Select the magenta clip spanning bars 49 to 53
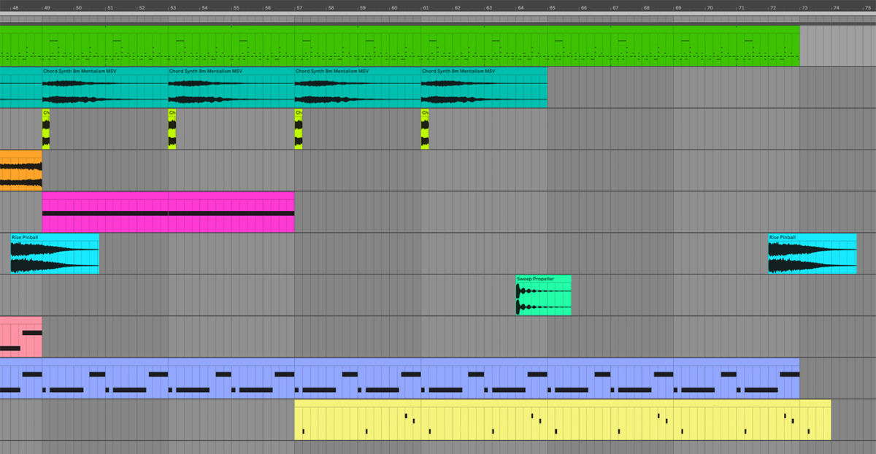 pyautogui.click(x=105, y=212)
